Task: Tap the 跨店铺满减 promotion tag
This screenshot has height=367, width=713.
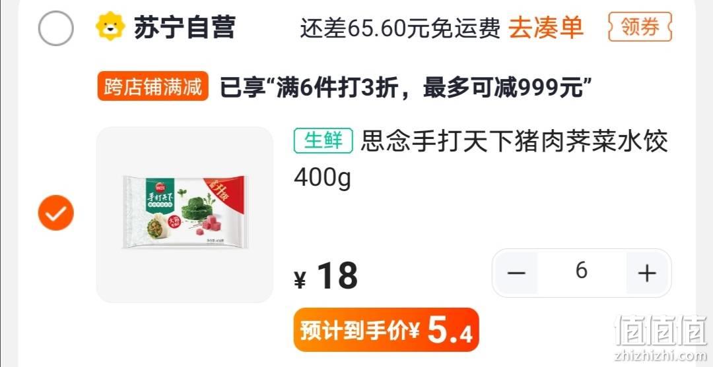Action: [x=153, y=86]
